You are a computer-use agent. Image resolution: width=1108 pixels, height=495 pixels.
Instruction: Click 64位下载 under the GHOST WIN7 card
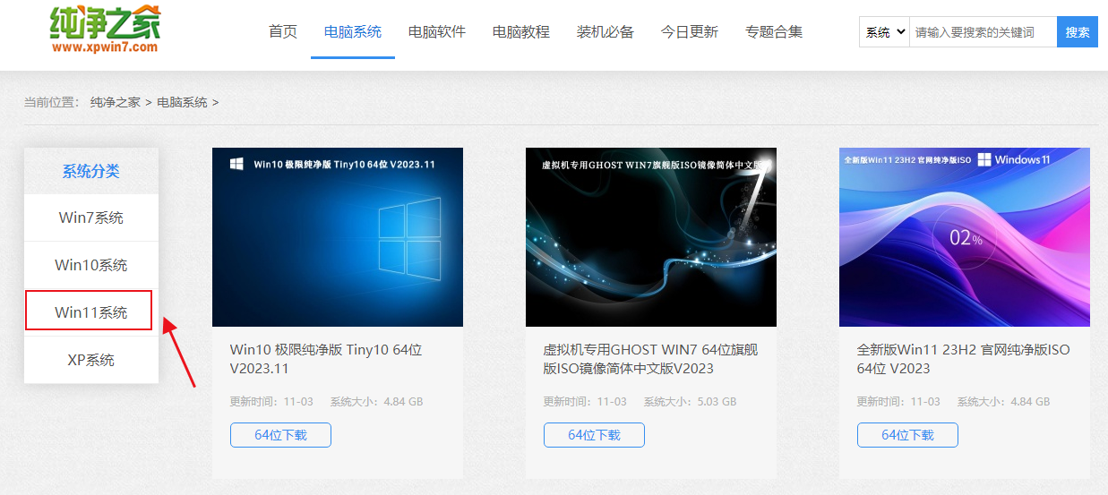[x=594, y=435]
